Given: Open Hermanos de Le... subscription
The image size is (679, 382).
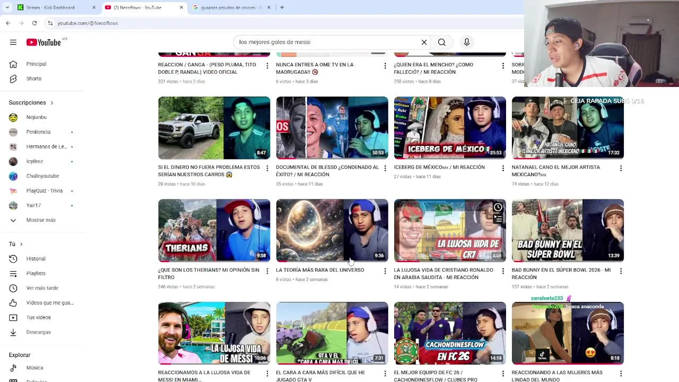Looking at the screenshot, I should [47, 146].
